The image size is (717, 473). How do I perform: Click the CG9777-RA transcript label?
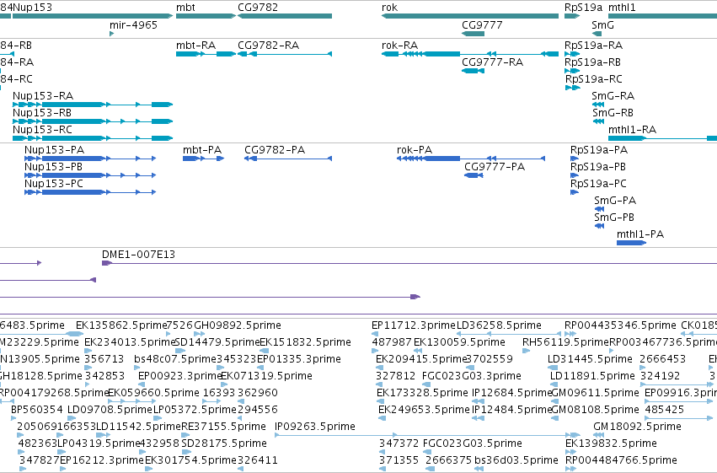(x=493, y=62)
